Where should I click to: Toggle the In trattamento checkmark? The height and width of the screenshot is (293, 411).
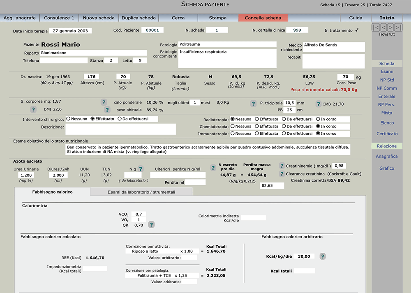pyautogui.click(x=357, y=30)
